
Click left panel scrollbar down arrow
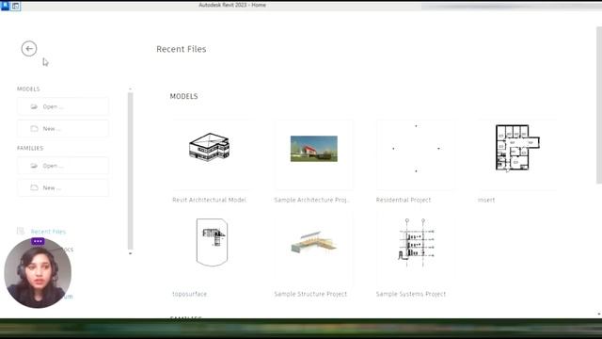tap(131, 253)
